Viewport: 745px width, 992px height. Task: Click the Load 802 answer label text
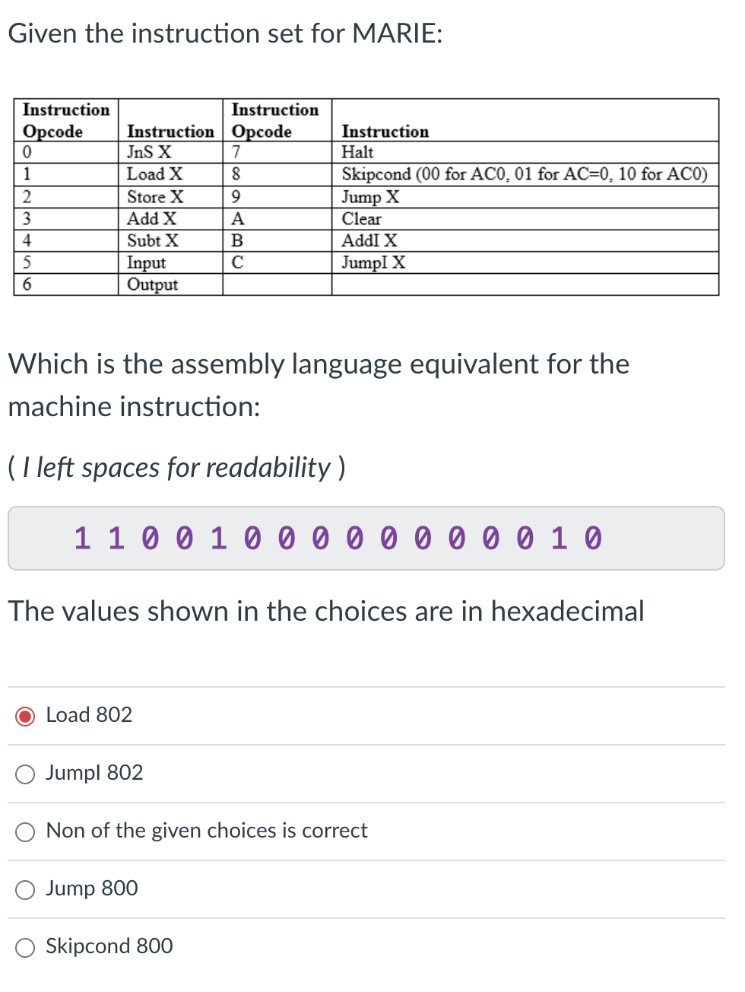[x=88, y=715]
